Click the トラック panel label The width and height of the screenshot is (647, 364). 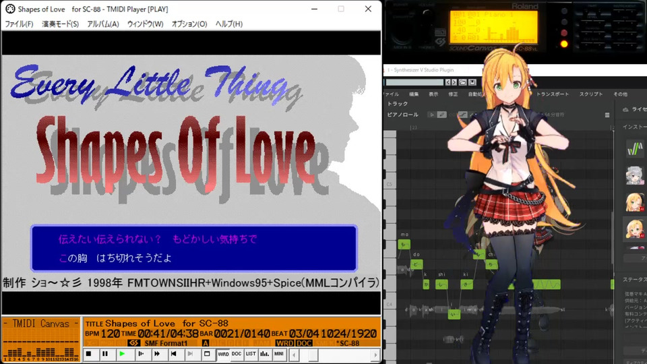[x=398, y=104]
